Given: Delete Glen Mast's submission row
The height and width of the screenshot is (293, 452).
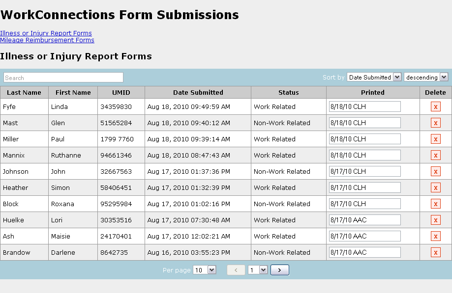Looking at the screenshot, I should coord(435,123).
